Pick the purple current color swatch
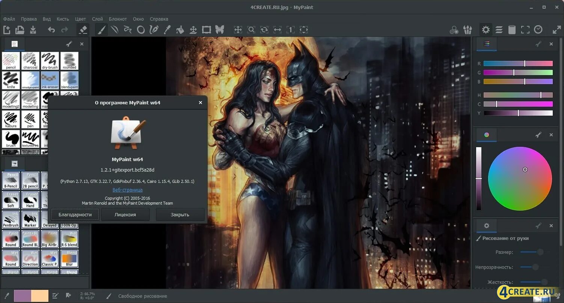 23,296
